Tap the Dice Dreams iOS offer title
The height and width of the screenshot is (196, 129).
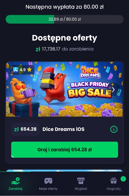63,129
